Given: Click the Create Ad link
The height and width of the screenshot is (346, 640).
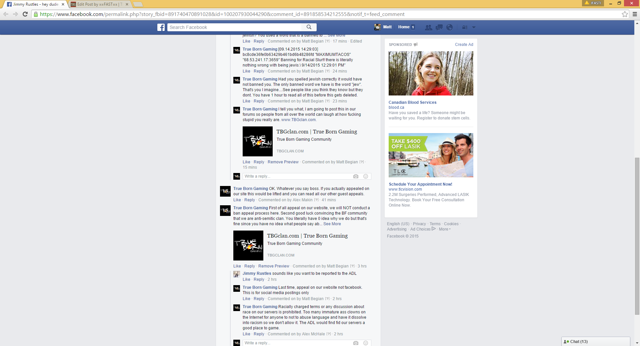Looking at the screenshot, I should tap(464, 45).
